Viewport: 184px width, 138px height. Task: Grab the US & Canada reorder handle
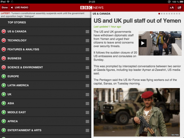[87, 32]
